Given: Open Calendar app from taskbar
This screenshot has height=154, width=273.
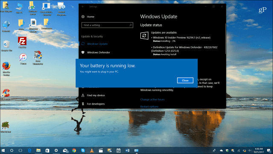Looking at the screenshot, I should (119, 150).
